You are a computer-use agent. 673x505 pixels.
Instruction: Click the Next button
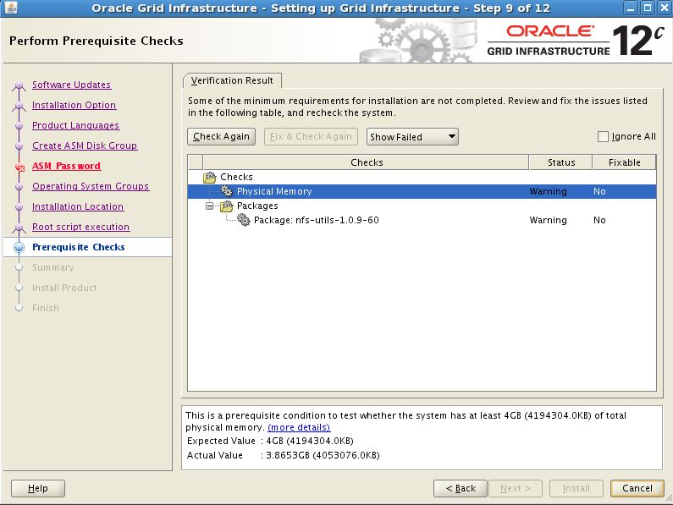coord(516,488)
